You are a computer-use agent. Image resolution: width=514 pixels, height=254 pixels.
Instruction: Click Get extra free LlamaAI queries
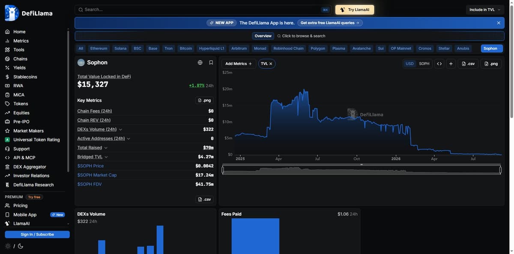pyautogui.click(x=330, y=23)
